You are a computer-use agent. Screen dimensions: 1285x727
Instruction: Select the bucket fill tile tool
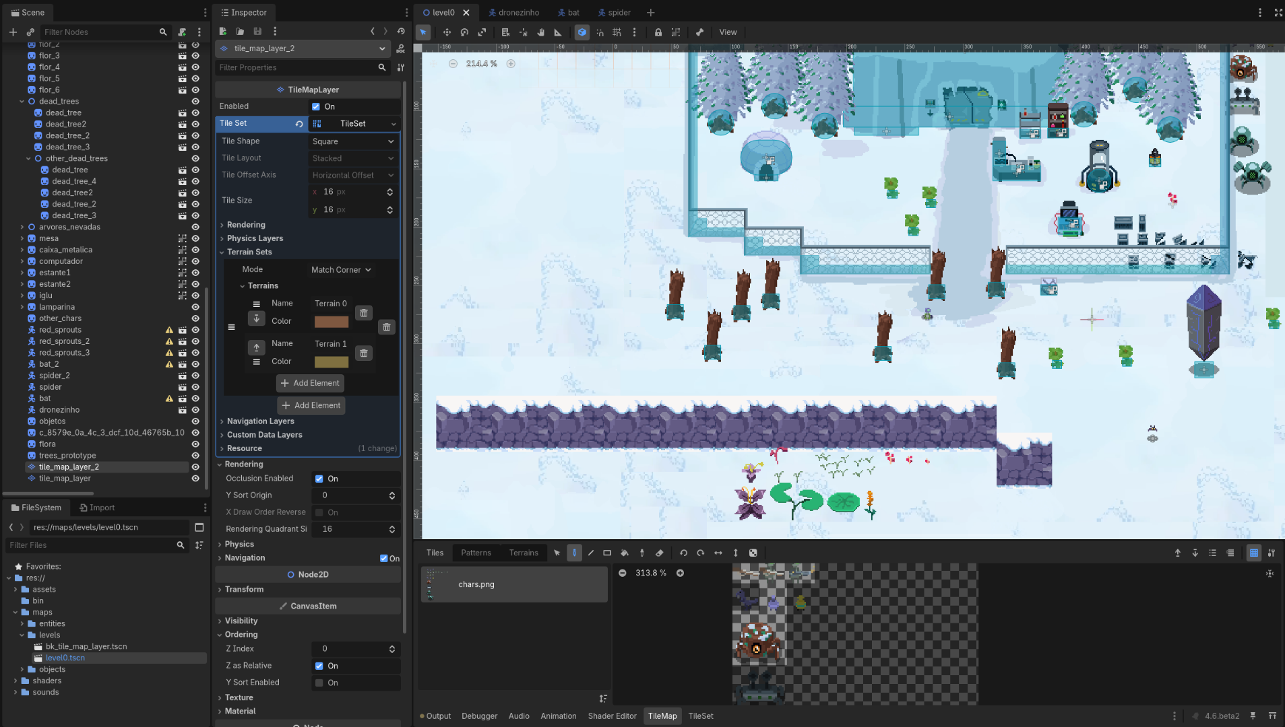[625, 553]
